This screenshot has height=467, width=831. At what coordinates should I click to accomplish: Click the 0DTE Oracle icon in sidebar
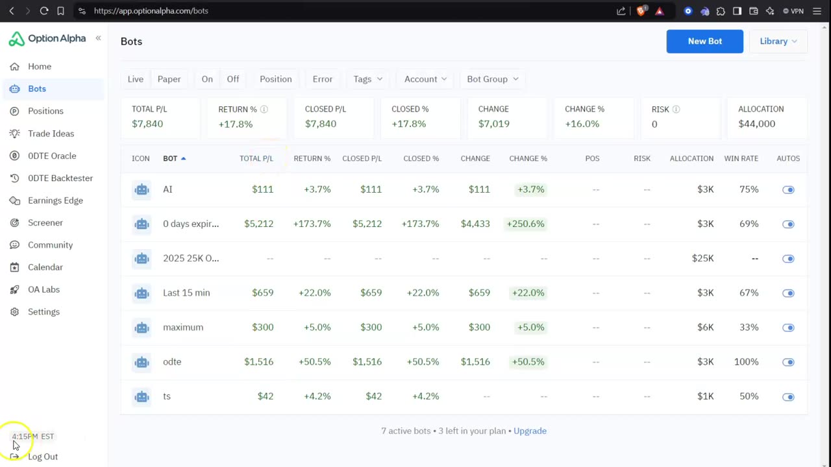pyautogui.click(x=14, y=156)
